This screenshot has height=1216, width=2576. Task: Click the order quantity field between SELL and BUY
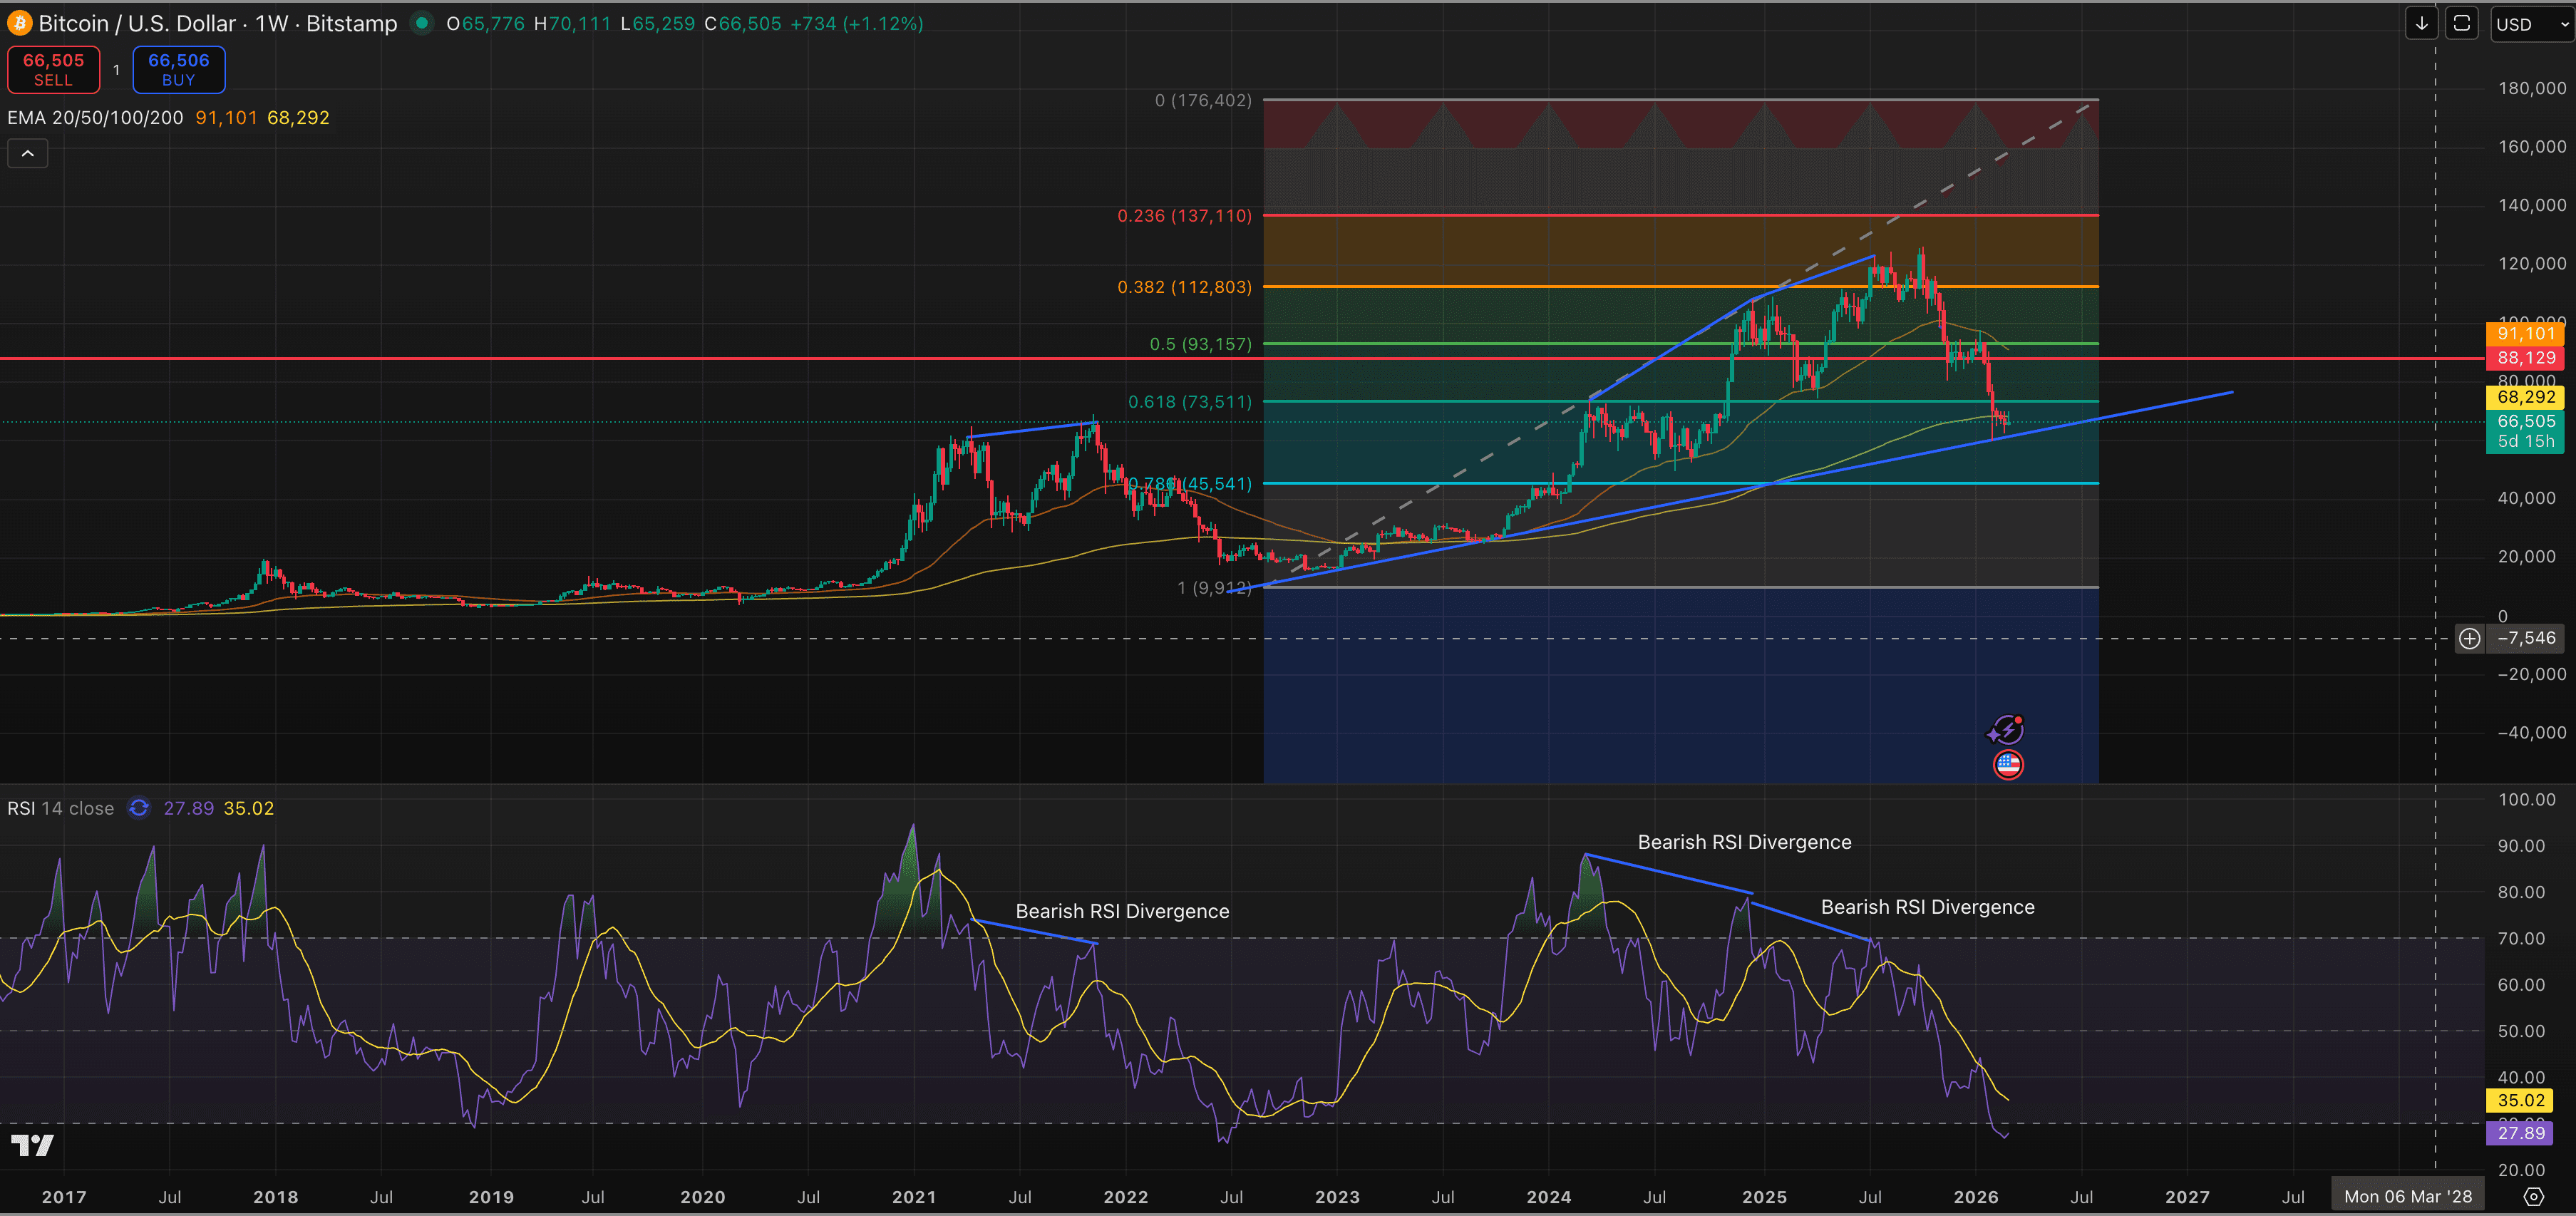(x=116, y=69)
